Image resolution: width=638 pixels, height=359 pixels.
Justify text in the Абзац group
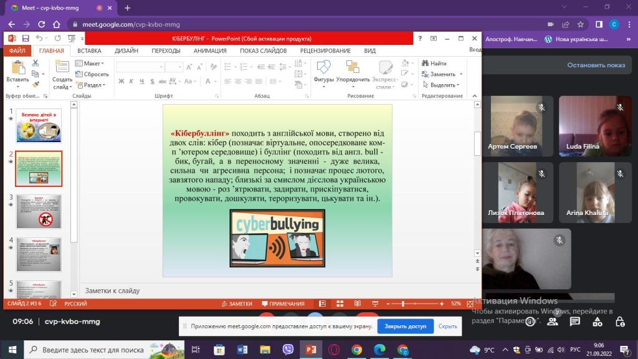pyautogui.click(x=259, y=82)
